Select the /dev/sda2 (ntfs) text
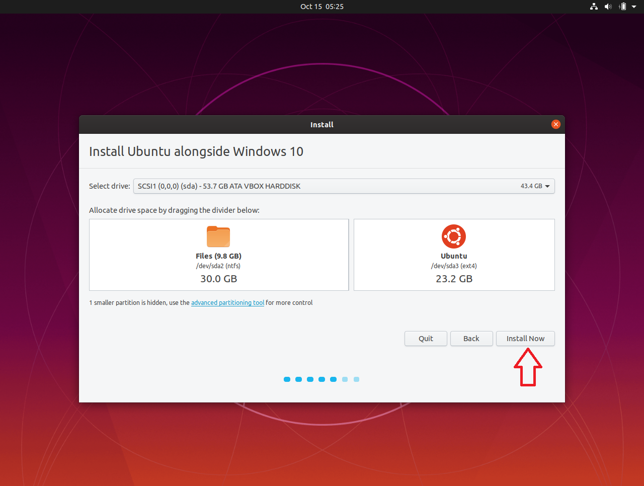 218,266
